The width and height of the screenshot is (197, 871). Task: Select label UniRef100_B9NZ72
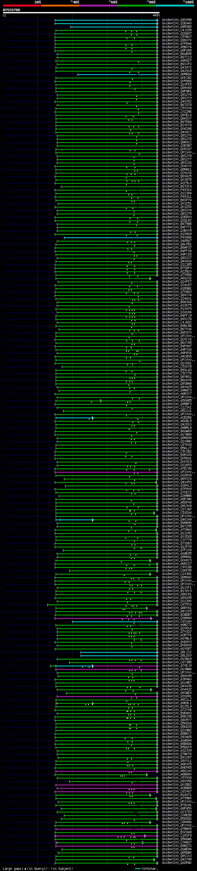[x=176, y=846]
